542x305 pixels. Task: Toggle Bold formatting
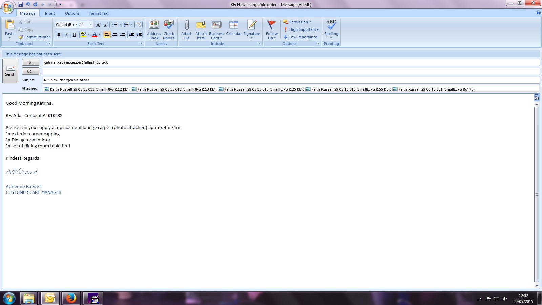(59, 35)
